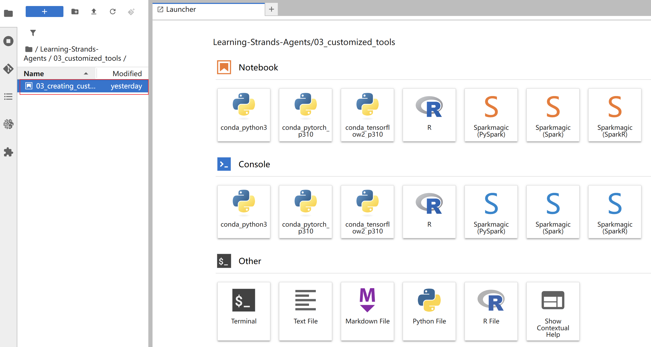The image size is (651, 347).
Task: Open conda_python3 console
Action: 244,212
